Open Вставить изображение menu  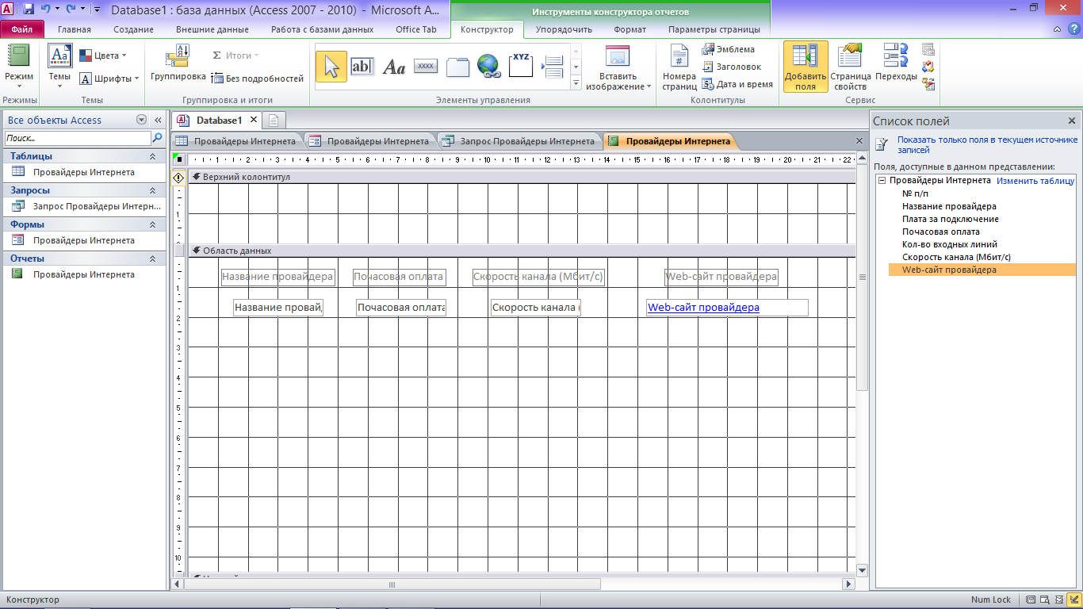tap(618, 68)
